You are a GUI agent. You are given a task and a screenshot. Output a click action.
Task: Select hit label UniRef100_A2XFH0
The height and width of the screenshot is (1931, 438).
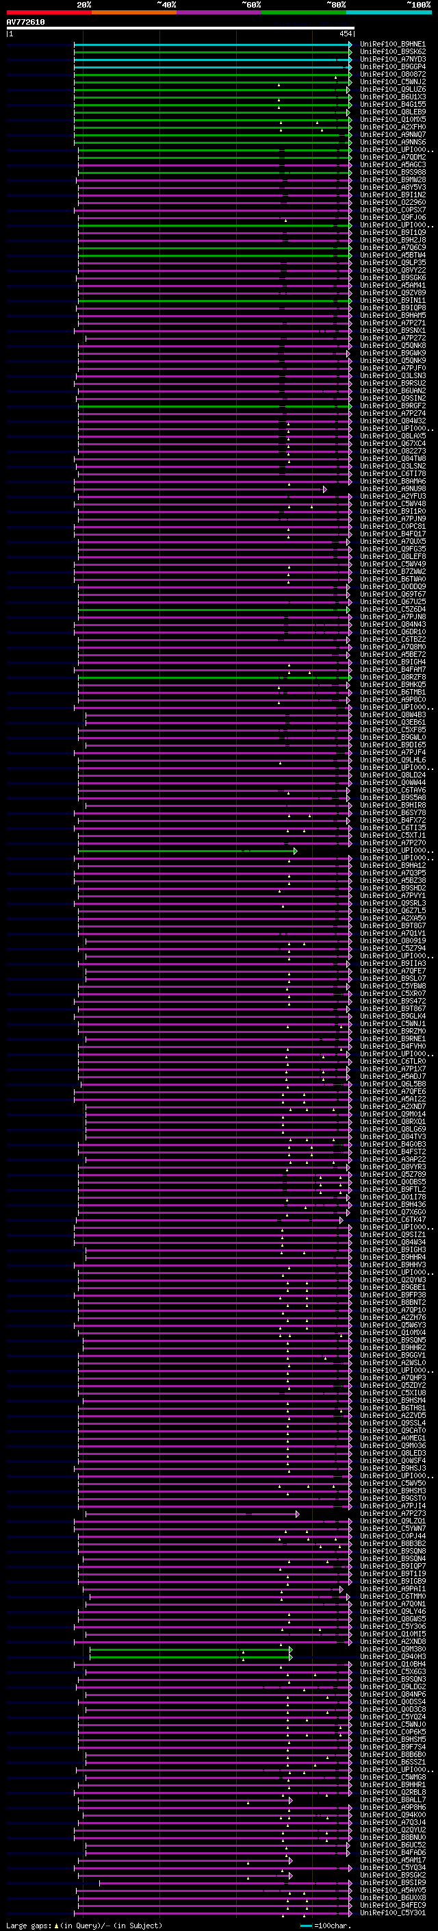coord(392,127)
